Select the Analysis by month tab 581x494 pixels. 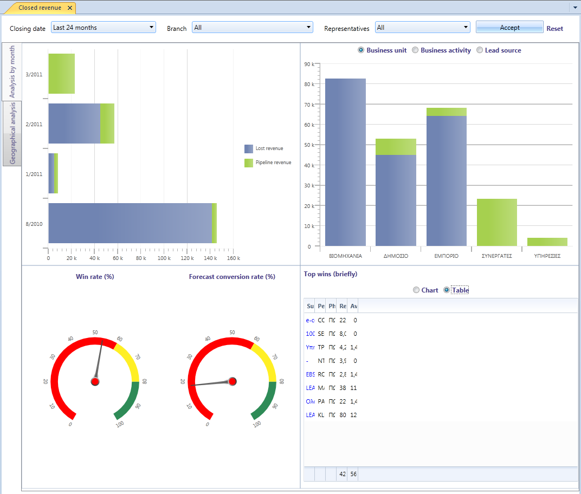click(12, 72)
